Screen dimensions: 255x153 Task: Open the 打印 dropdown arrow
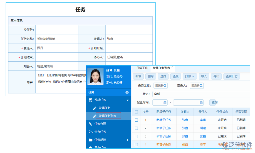click(x=193, y=76)
